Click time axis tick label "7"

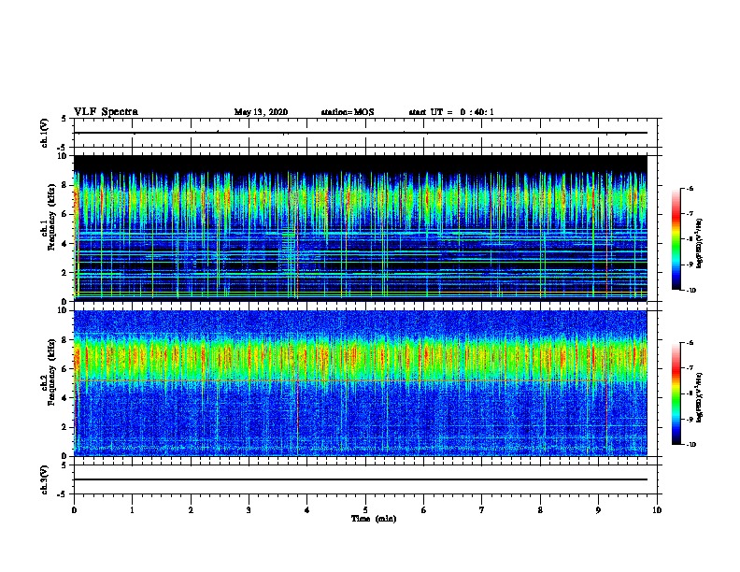tap(482, 510)
